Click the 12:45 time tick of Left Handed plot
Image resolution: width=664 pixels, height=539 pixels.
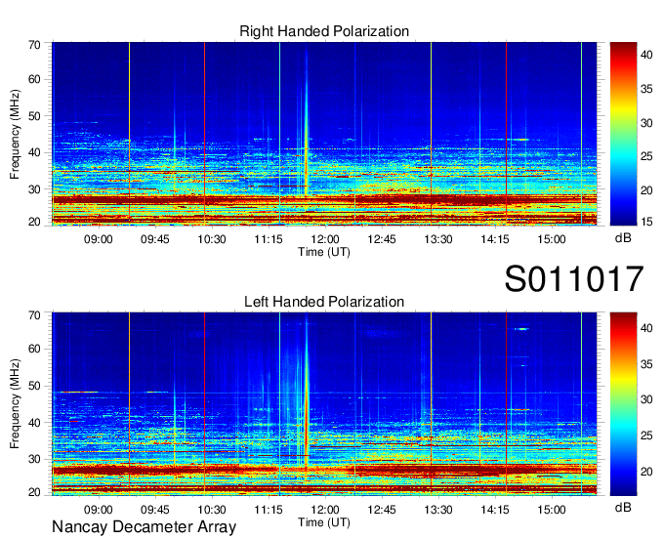click(382, 510)
